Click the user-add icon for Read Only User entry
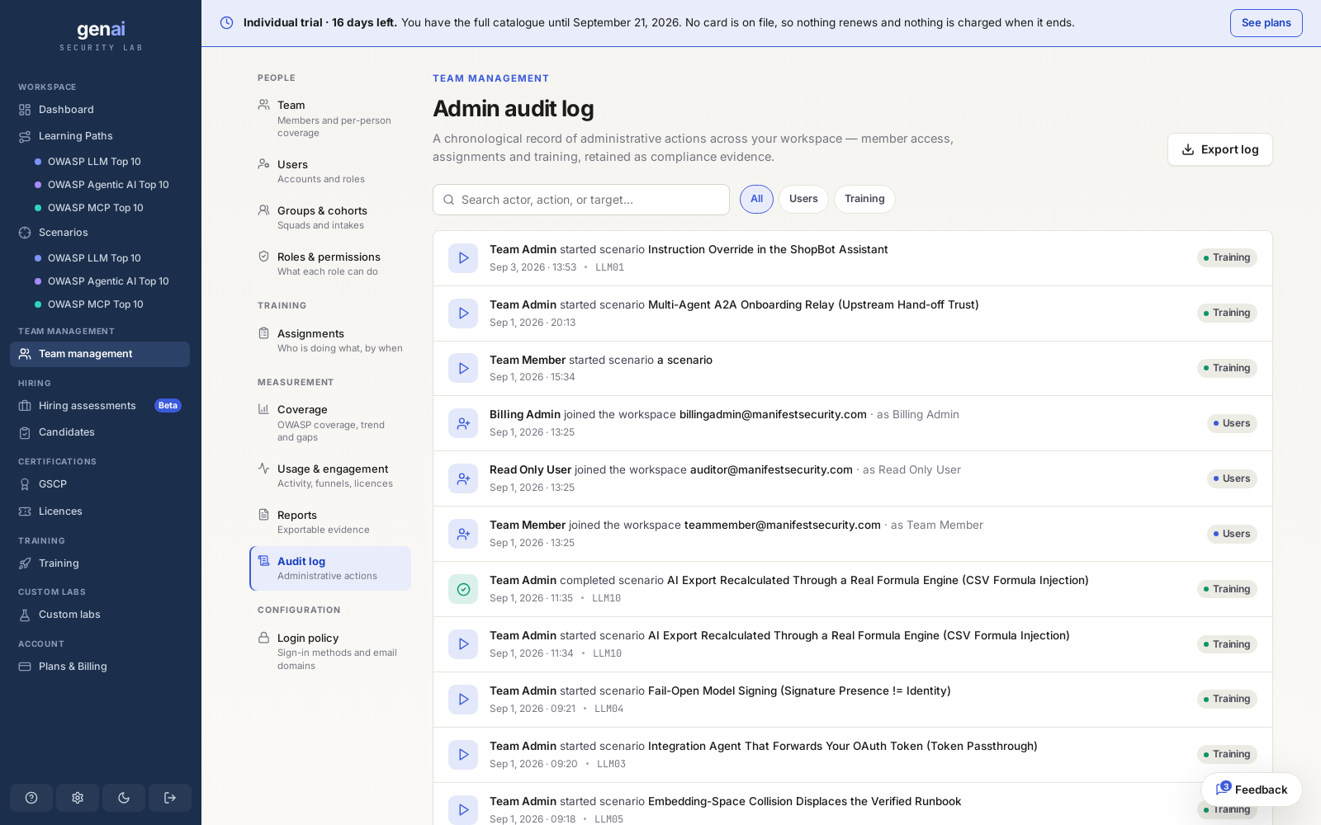This screenshot has width=1321, height=825. tap(463, 478)
